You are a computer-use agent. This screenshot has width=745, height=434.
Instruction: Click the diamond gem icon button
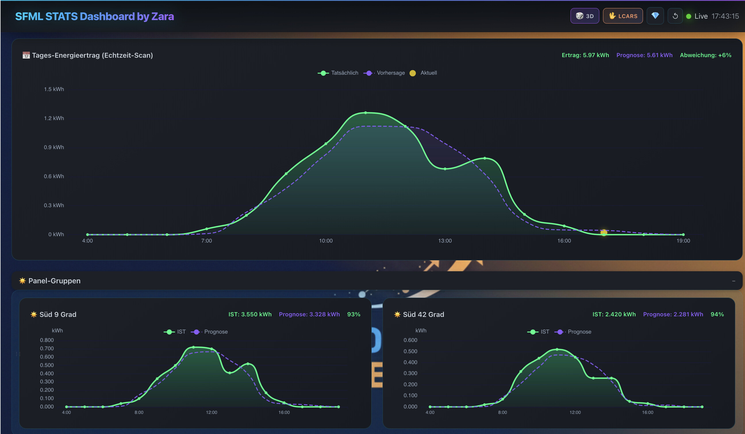coord(655,16)
